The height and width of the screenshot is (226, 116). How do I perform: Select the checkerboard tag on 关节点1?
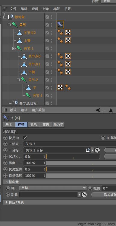point(68,64)
